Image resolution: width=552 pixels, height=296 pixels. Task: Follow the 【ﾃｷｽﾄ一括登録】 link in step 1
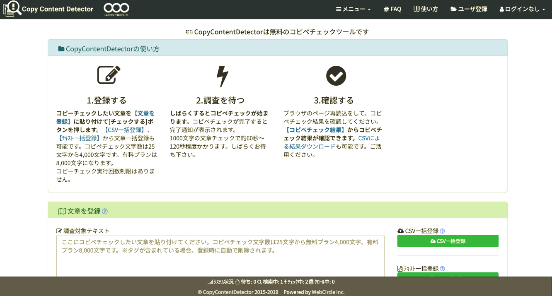point(79,138)
